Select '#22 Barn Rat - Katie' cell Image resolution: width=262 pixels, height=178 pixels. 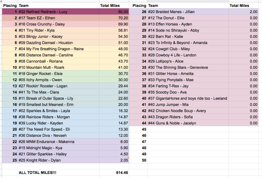click(x=188, y=37)
